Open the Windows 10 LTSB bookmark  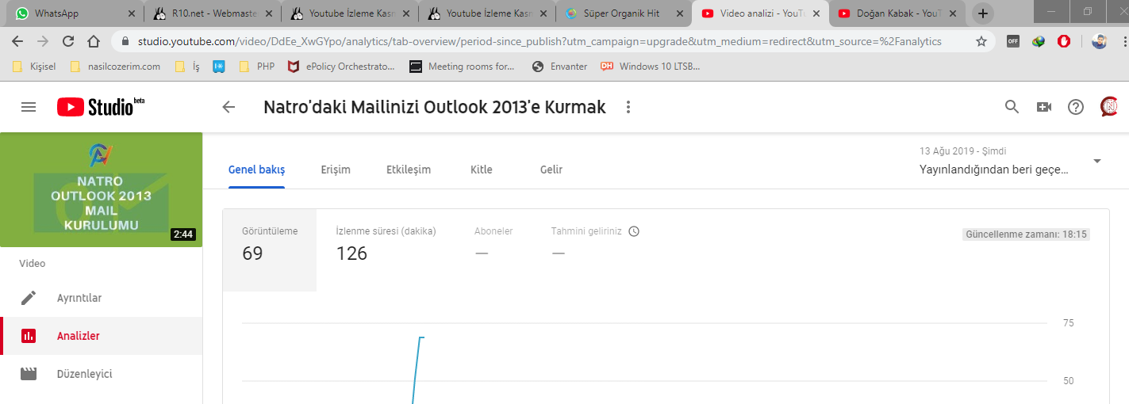pyautogui.click(x=651, y=67)
